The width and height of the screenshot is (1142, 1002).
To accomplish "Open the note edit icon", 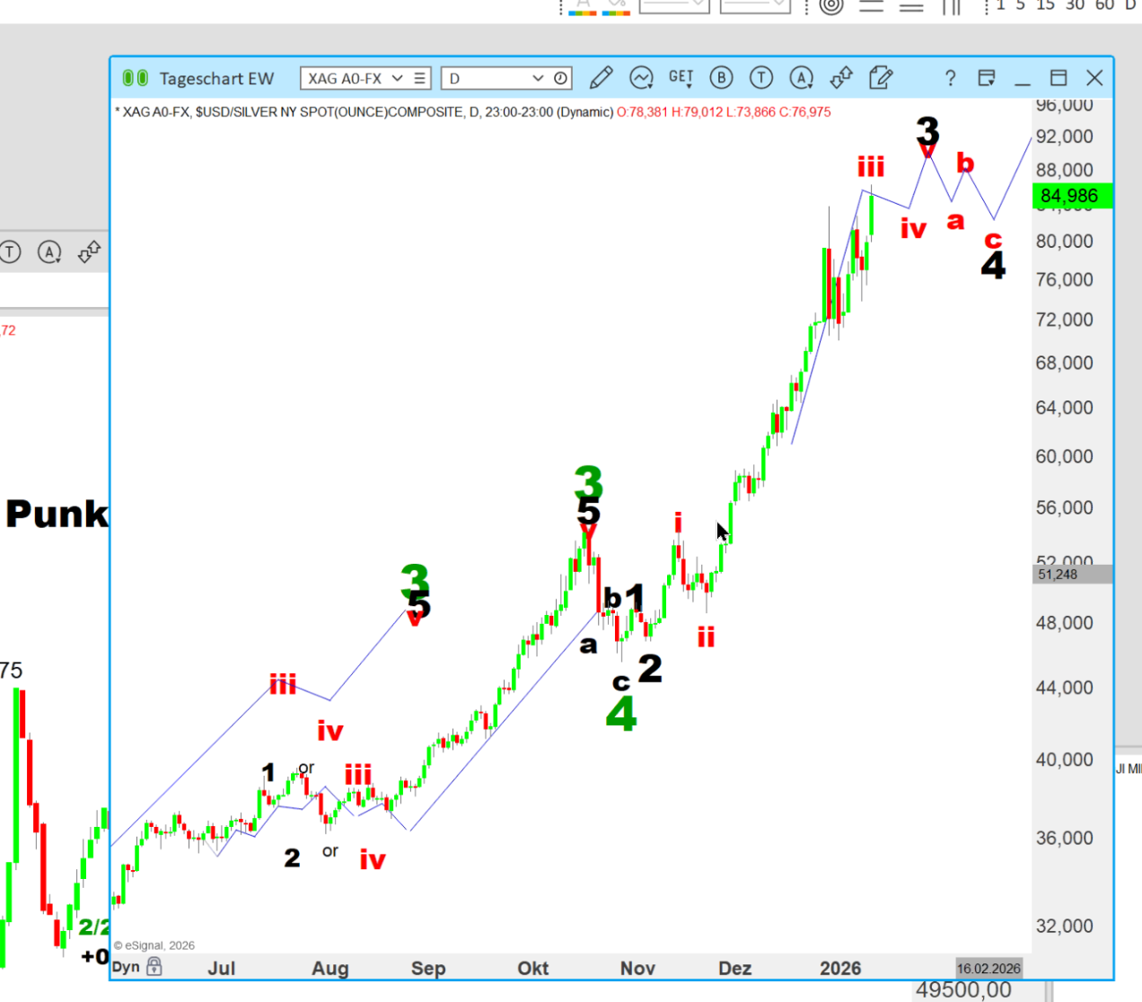I will pos(881,78).
